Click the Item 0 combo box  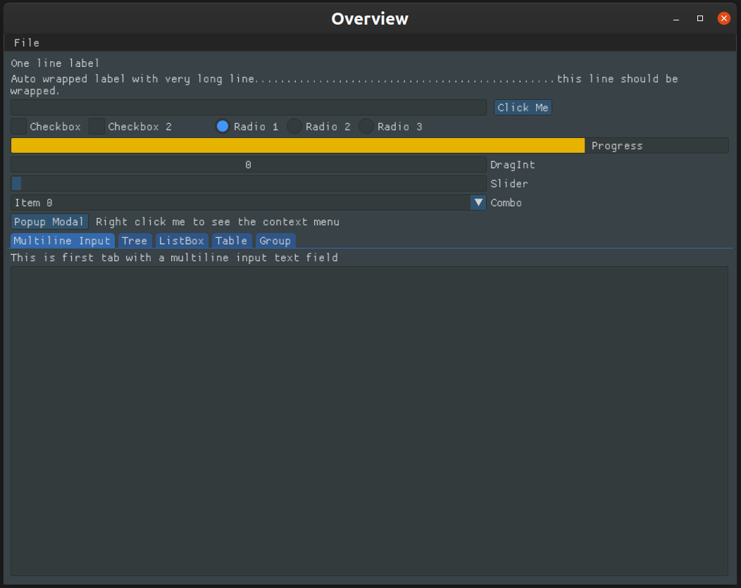click(x=239, y=203)
